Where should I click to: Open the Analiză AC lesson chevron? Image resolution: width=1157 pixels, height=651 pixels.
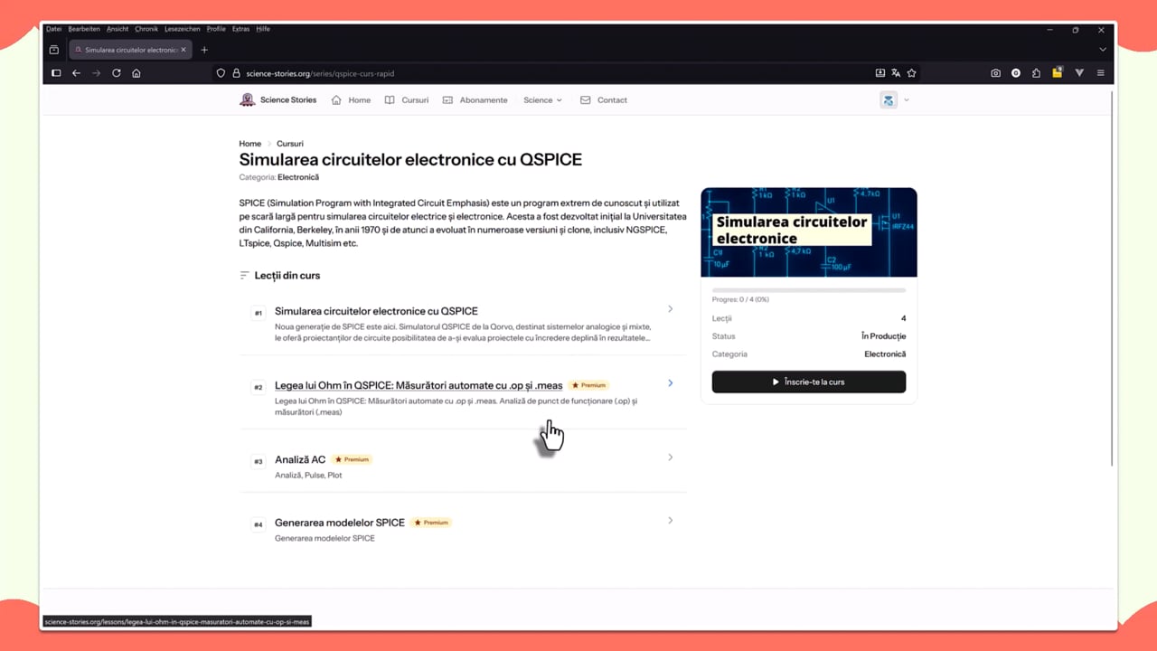pyautogui.click(x=670, y=458)
